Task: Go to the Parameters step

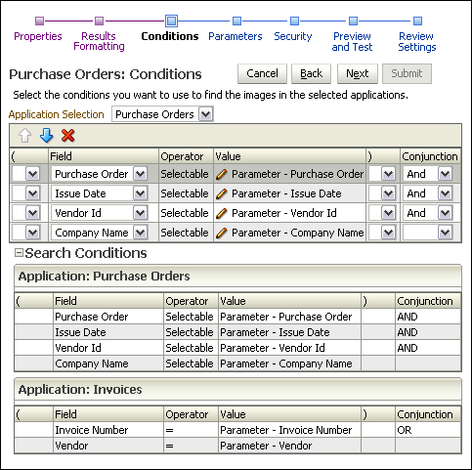Action: [236, 36]
